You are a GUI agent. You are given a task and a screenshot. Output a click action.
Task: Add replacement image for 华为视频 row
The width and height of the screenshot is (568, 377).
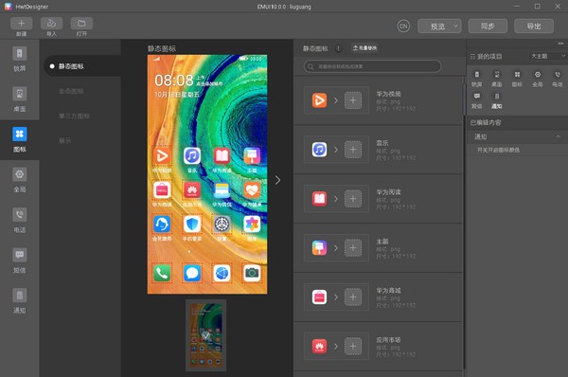[353, 100]
